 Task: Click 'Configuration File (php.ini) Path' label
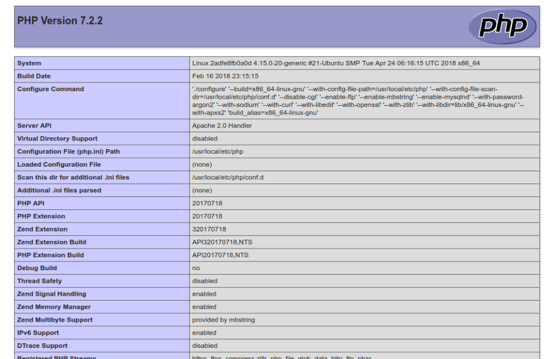68,151
